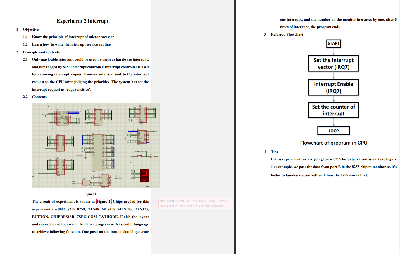The image size is (400, 254).
Task: Click the line 'Know the principle of interrupt of microprocessor'
Action: coord(73,37)
